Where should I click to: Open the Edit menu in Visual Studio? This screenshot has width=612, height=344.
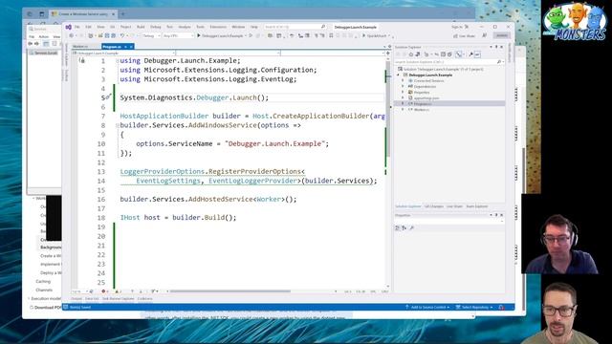click(89, 27)
